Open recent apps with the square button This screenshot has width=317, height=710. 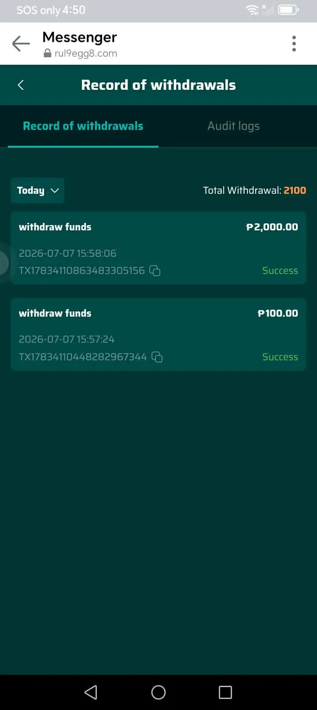[x=225, y=692]
